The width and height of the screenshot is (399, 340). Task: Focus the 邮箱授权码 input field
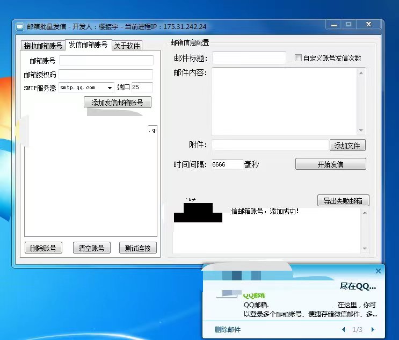(106, 75)
